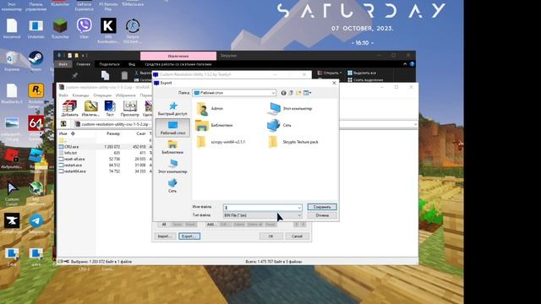This screenshot has width=541, height=304.
Task: Open WinRAR Файл menu
Action: click(63, 95)
